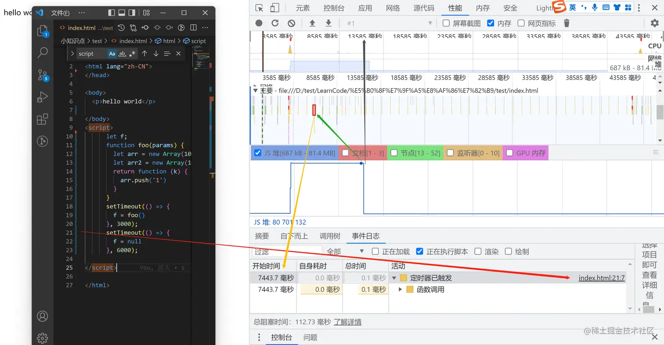
Task: Split the editor right
Action: point(193,28)
